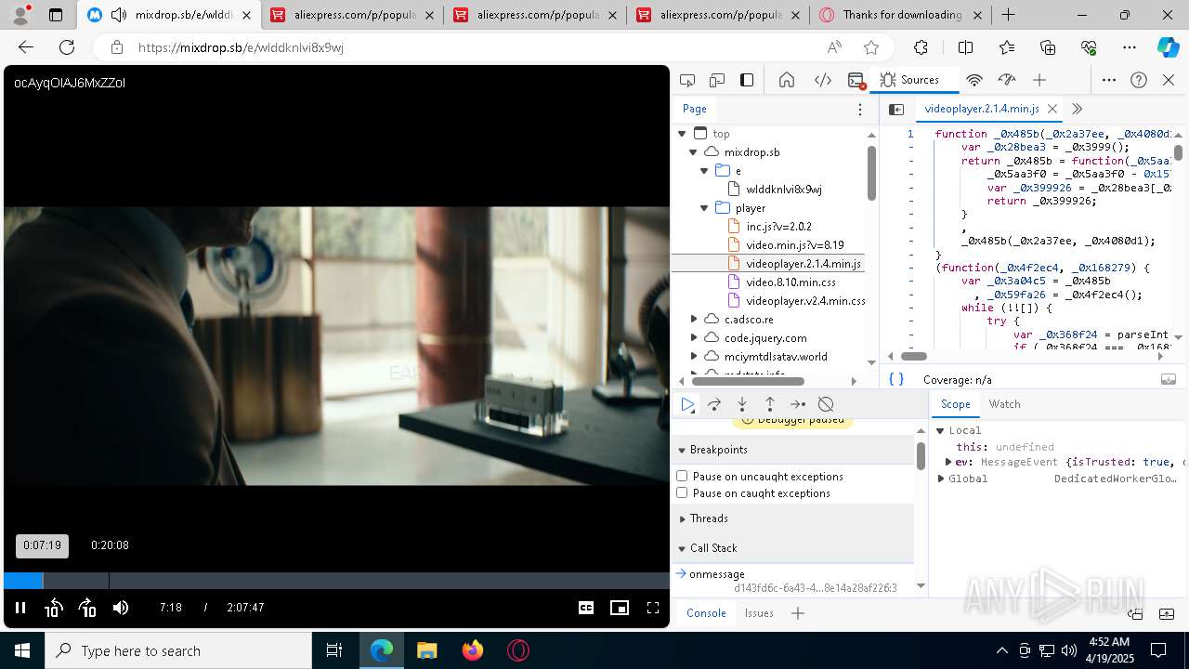Expand the ev MessageEvent variable

pyautogui.click(x=948, y=462)
